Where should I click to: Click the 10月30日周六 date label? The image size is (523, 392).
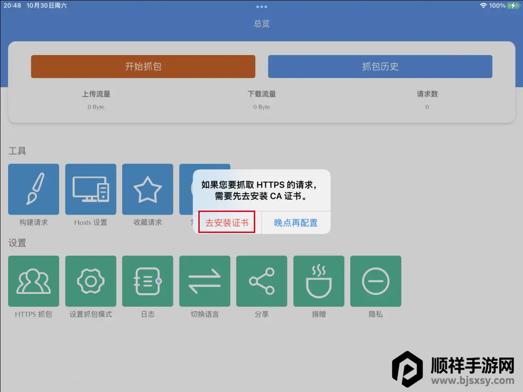tap(46, 6)
